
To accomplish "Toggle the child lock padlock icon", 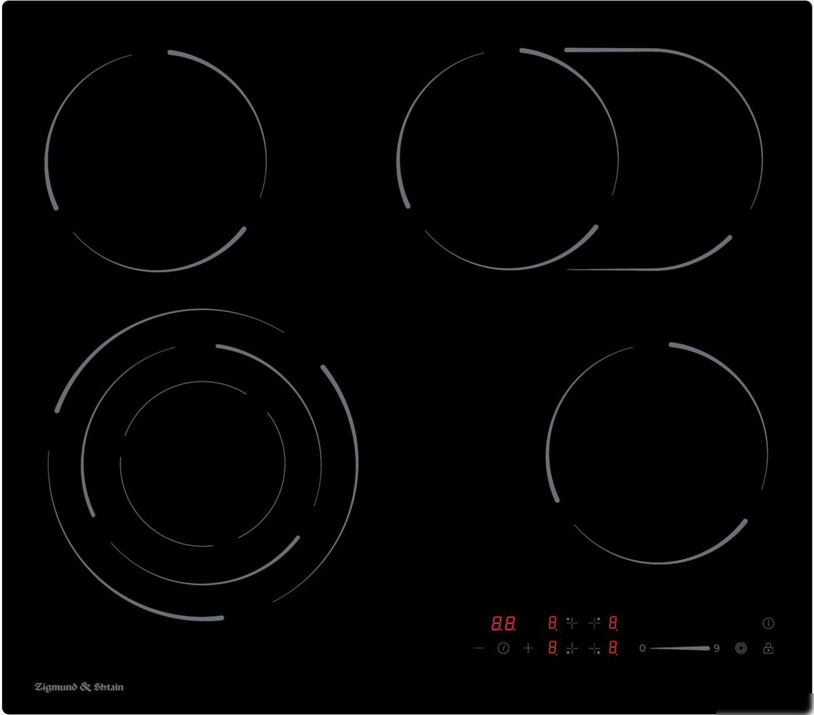I will 768,649.
